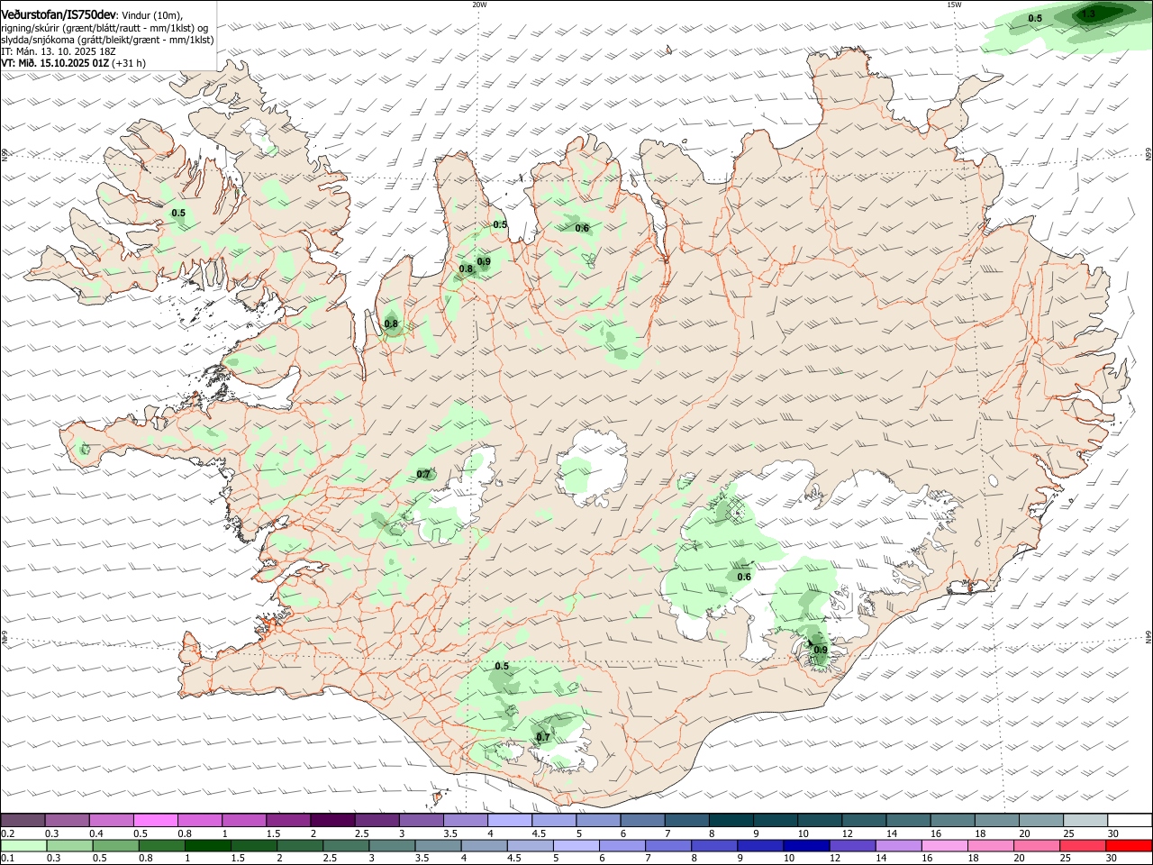Pick the light pink 16–18 swatch, lower legend row

coord(944,846)
